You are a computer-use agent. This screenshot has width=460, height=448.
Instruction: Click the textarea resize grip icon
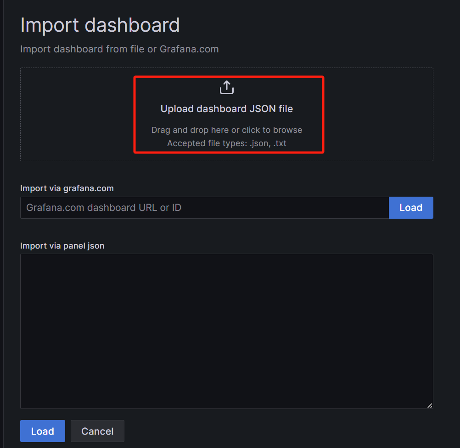click(x=430, y=405)
